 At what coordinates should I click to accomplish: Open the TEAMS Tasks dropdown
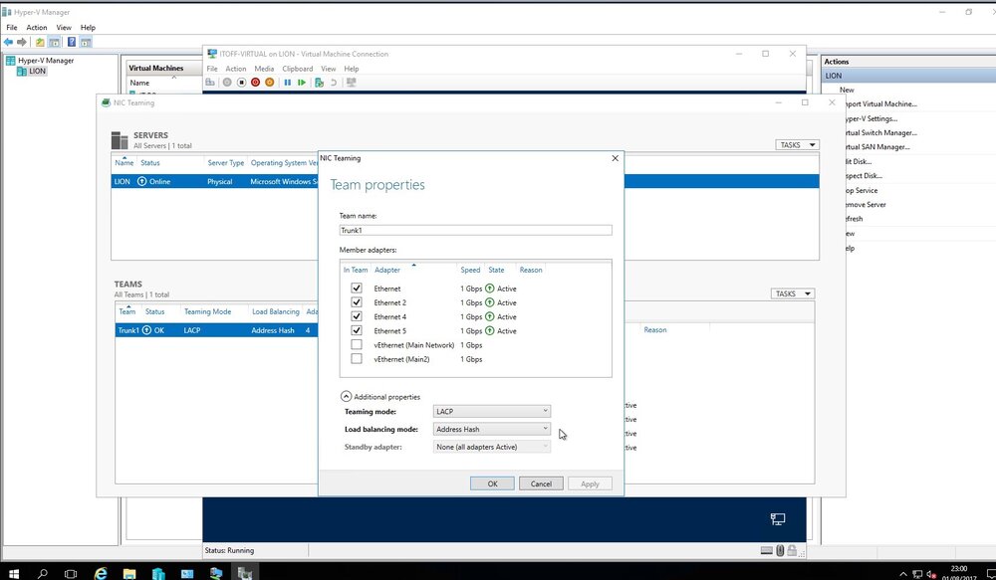click(x=793, y=293)
